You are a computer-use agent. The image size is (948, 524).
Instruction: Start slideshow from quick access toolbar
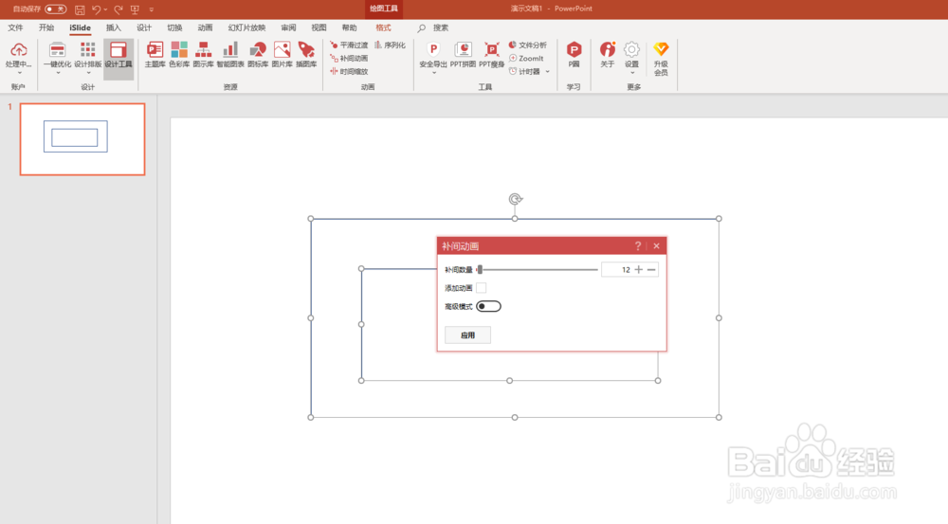tap(135, 9)
